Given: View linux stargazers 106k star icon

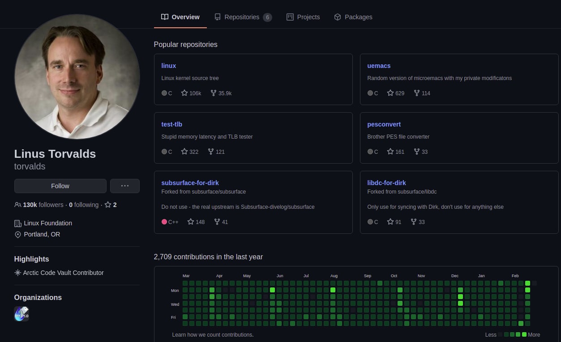Looking at the screenshot, I should coord(184,93).
